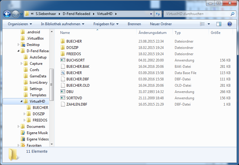Select the SORTDVD application icon
Image resolution: width=239 pixels, height=165 pixels.
coord(63,98)
